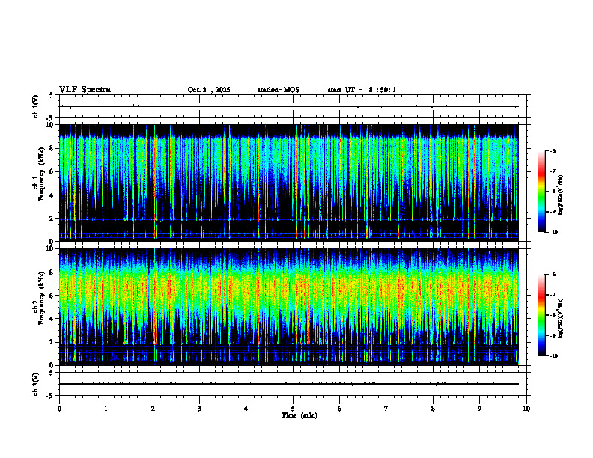This screenshot has height=458, width=593.
Task: Click the "2" kHz tick on ch.2 frequency axis
Action: (x=52, y=342)
